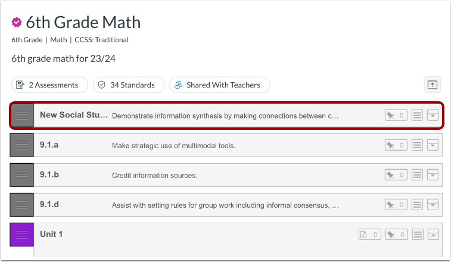The height and width of the screenshot is (262, 451).
Task: Click the 9.1.b Credit information sources description
Action: point(154,176)
